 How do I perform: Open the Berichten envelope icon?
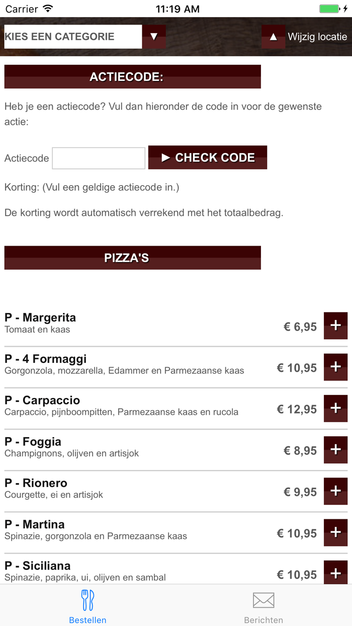point(263,599)
